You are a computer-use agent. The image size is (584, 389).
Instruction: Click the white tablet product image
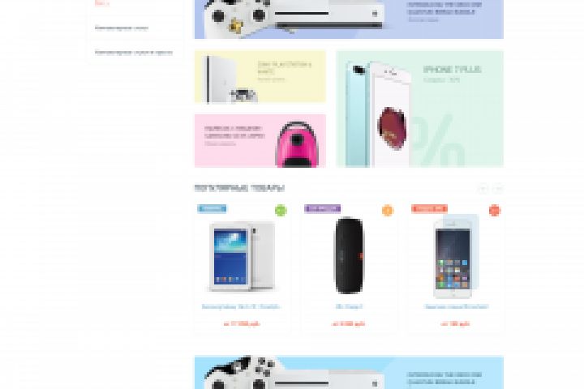point(242,256)
